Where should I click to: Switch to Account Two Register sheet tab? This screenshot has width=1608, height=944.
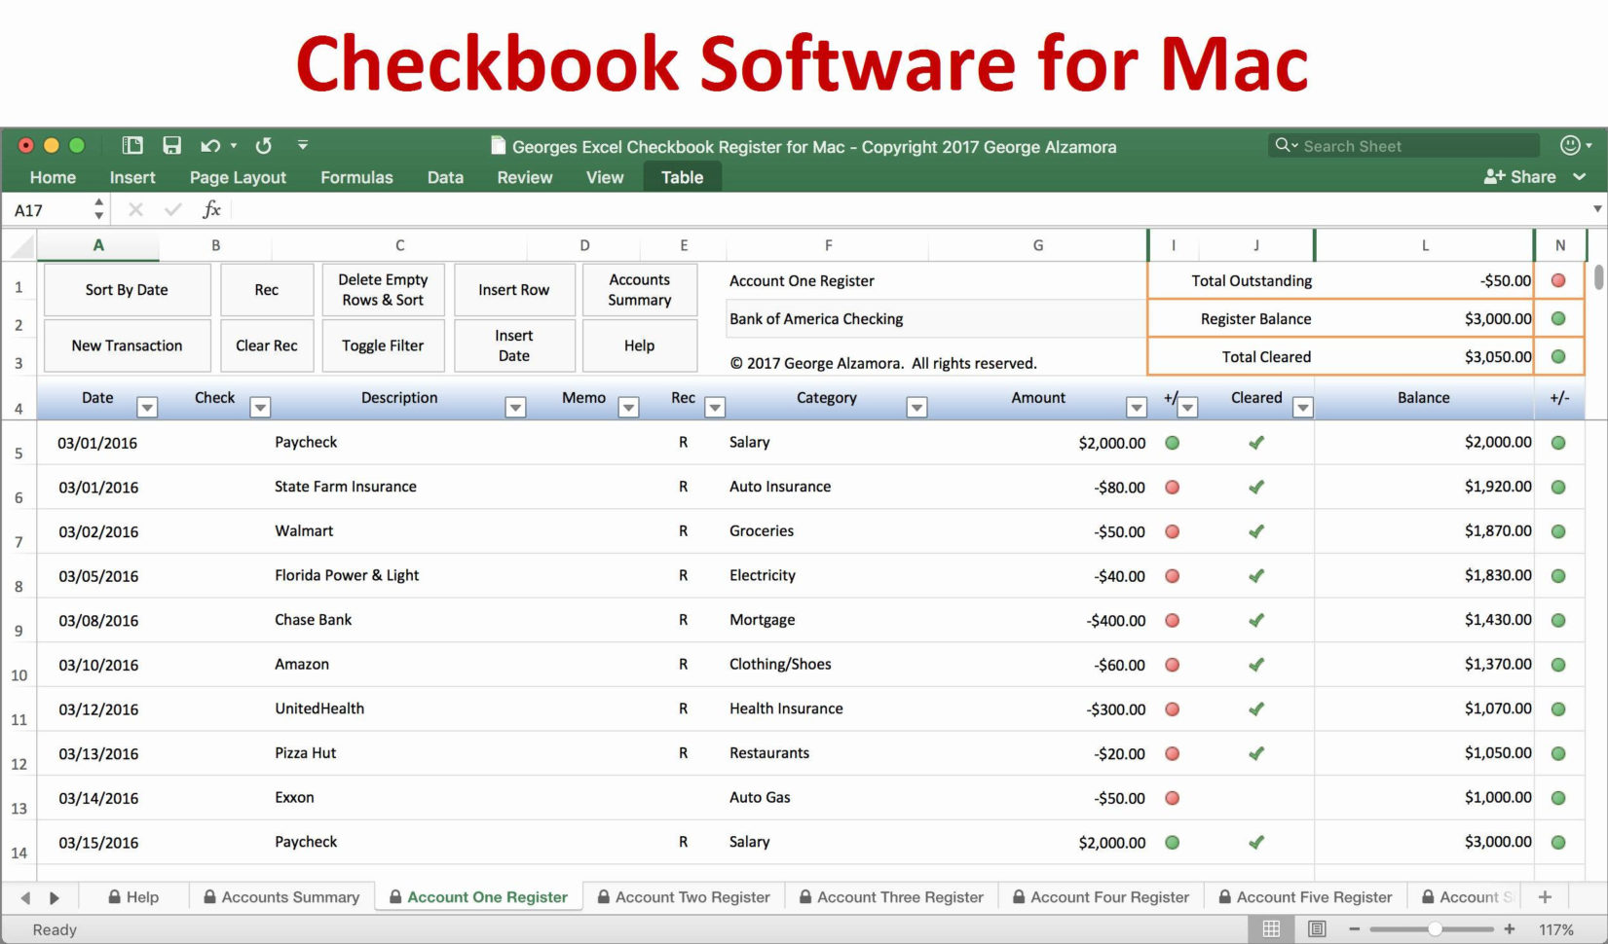tap(684, 896)
